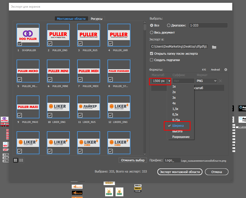Image resolution: width=246 pixels, height=198 pixels.
Task: Select PULLER STANDARD artboard thumbnail
Action: coord(119,71)
